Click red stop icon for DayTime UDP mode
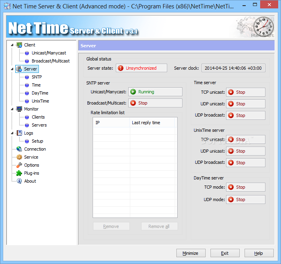This screenshot has width=281, height=264. pyautogui.click(x=231, y=200)
